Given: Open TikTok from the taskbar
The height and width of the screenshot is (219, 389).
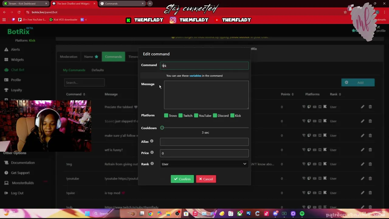Looking at the screenshot, I should tap(266, 214).
